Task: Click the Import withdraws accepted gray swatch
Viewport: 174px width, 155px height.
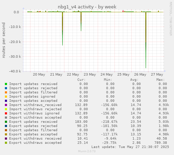Action: tap(6, 118)
